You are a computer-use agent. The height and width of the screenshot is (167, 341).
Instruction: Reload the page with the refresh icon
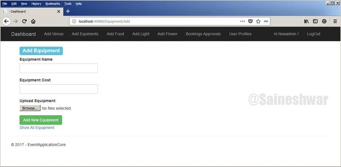(24, 21)
